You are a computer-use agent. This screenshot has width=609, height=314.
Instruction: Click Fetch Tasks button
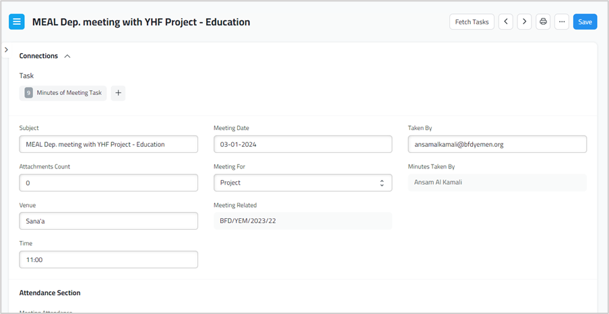pyautogui.click(x=472, y=22)
